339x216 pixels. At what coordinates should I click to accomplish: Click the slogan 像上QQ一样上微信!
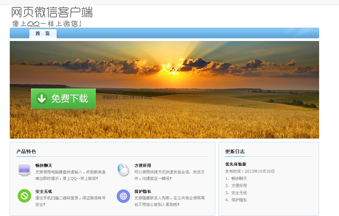[x=47, y=23]
